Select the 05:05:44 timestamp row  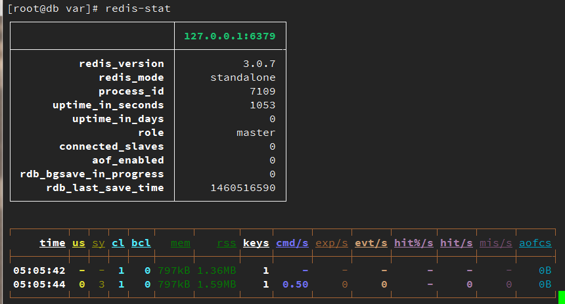click(x=39, y=284)
